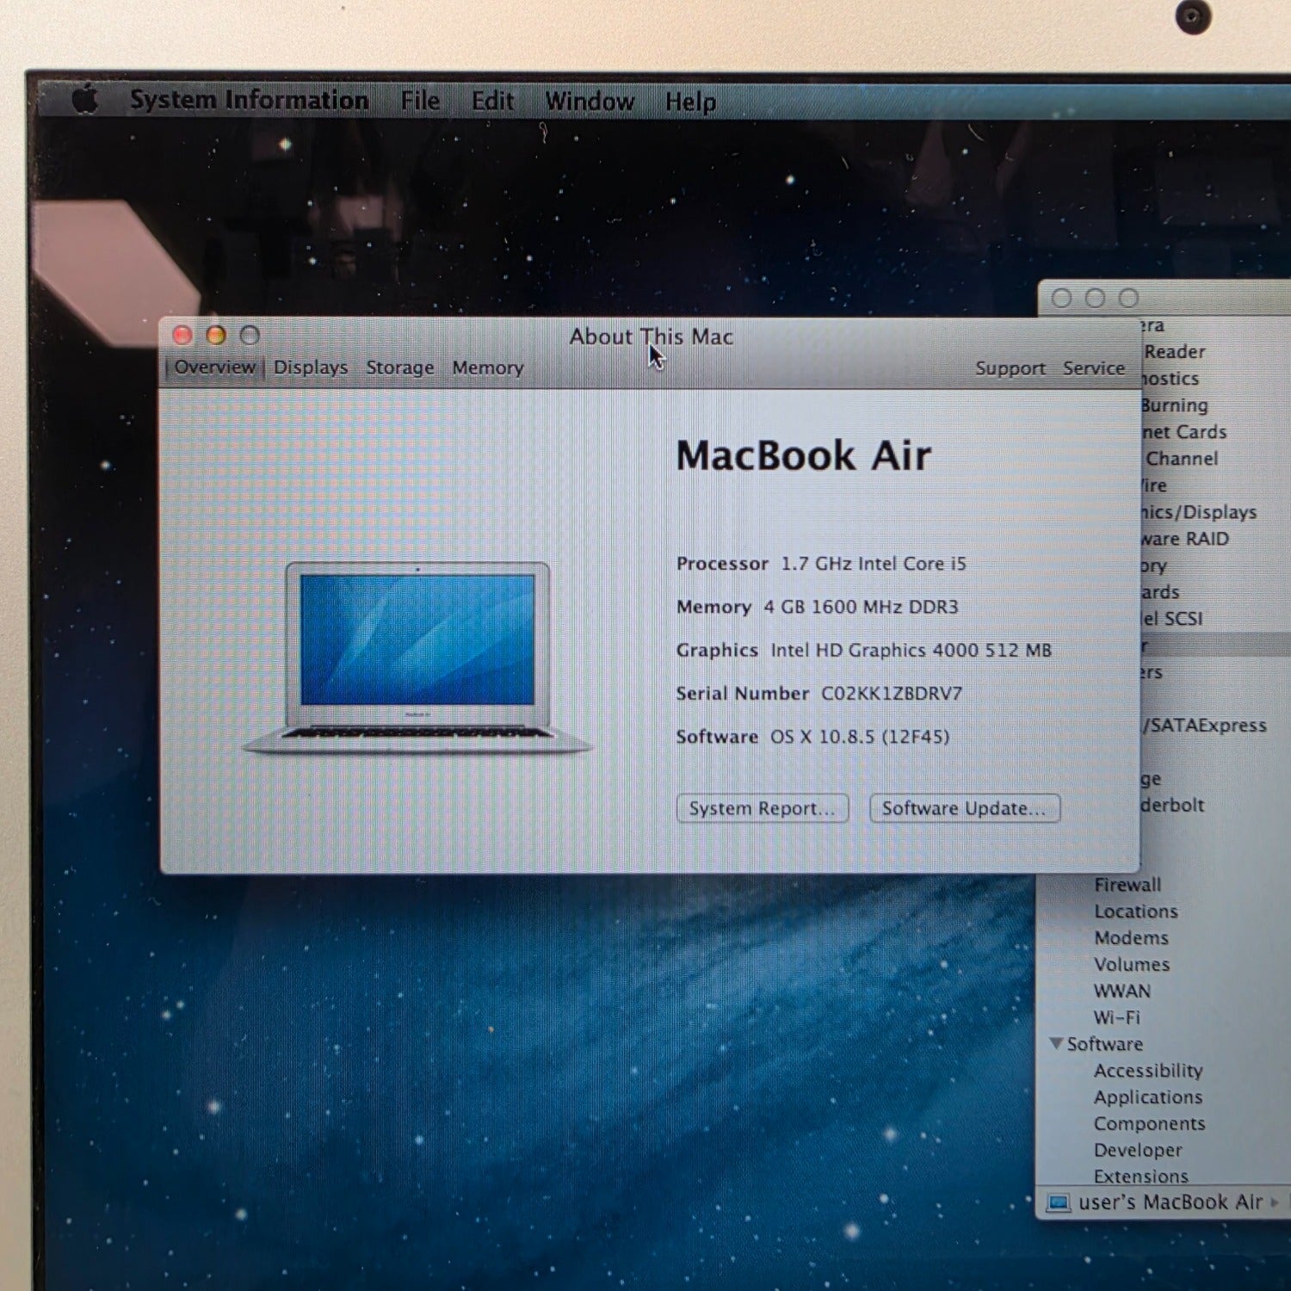The height and width of the screenshot is (1291, 1291).
Task: Select Disc Burning in System Information sidebar
Action: [1175, 405]
